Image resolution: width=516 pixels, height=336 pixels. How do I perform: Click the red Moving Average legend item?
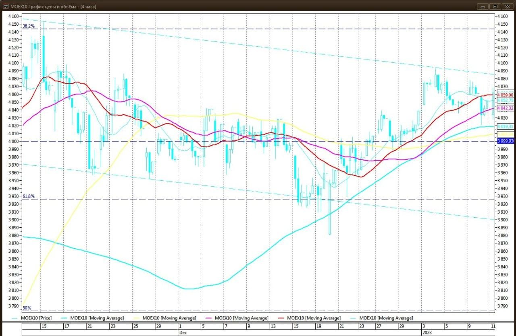pos(314,318)
